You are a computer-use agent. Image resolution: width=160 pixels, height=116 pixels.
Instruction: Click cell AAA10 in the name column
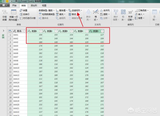pos(20,68)
